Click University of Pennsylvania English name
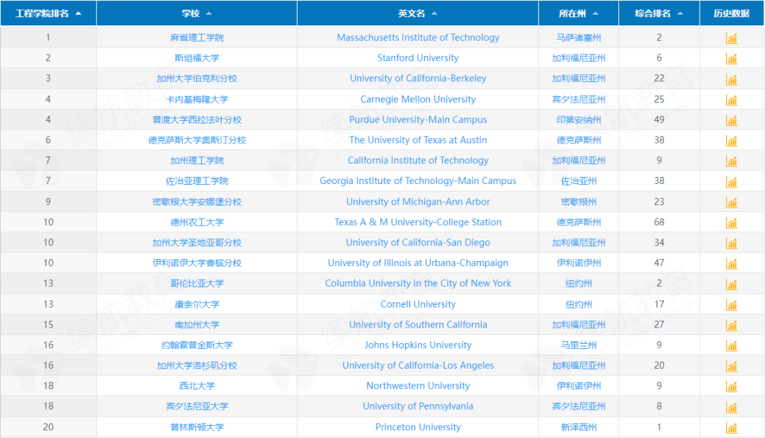 coord(418,406)
